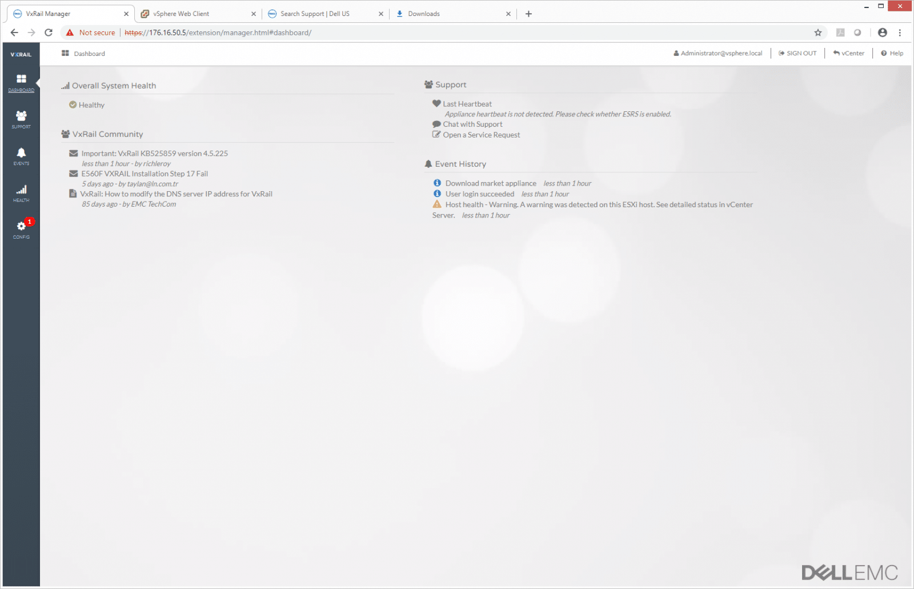Click envelope icon beside KB525859 post
Image resolution: width=914 pixels, height=589 pixels.
click(73, 153)
